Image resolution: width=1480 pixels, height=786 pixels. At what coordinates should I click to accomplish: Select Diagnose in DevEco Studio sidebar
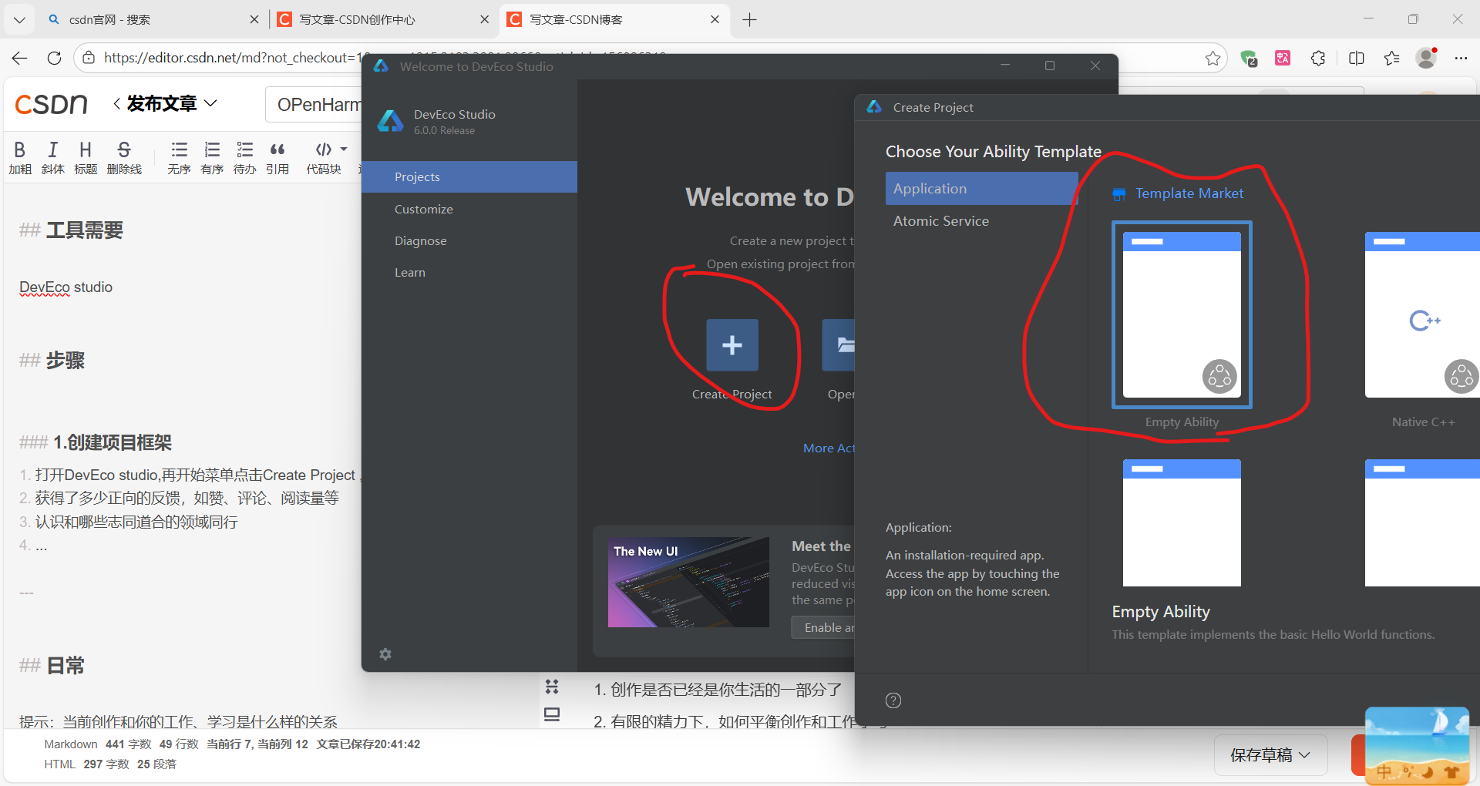click(469, 240)
